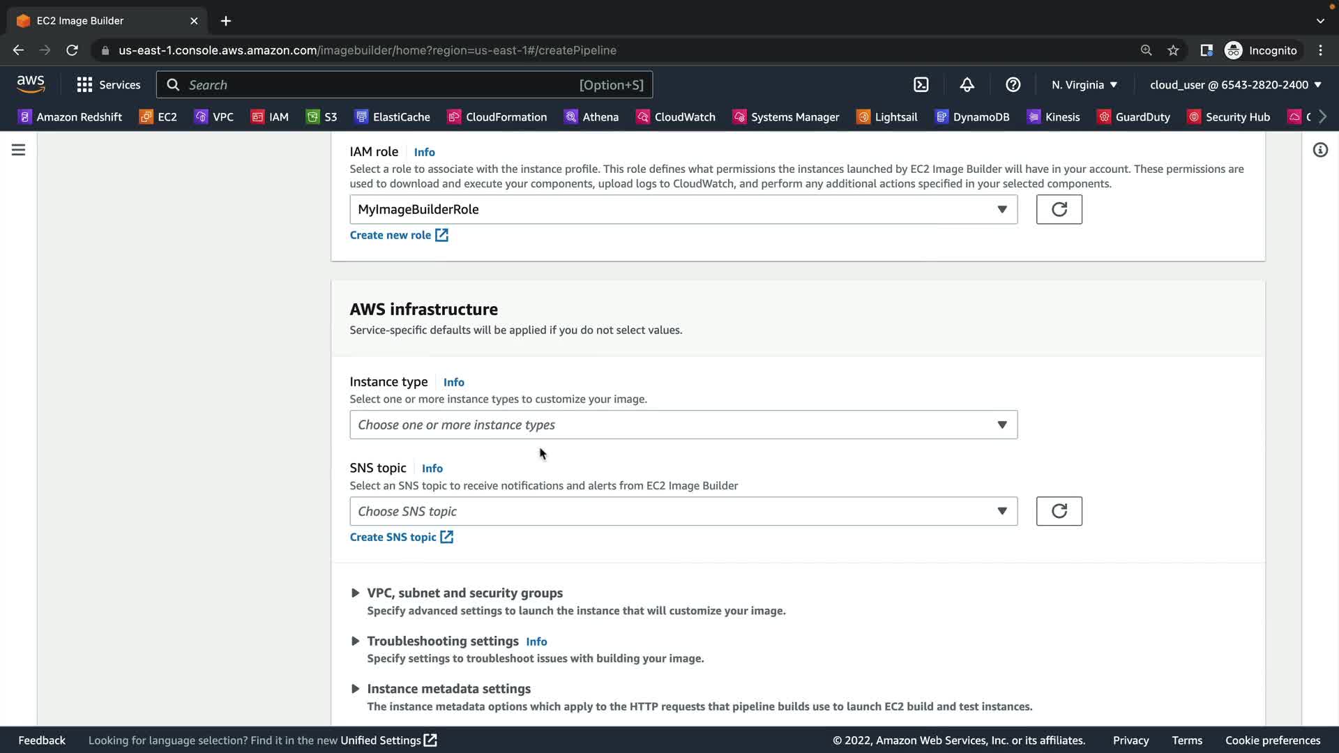
Task: Open the info panel icon at right
Action: (1319, 150)
